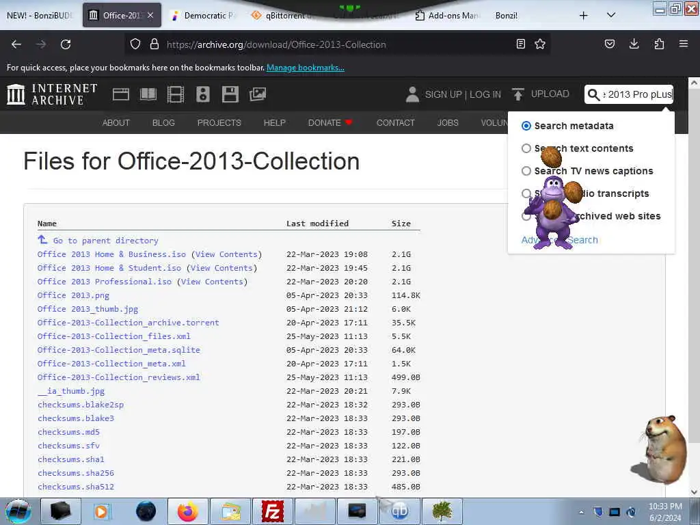
Task: Click the search magnifier icon
Action: [593, 94]
